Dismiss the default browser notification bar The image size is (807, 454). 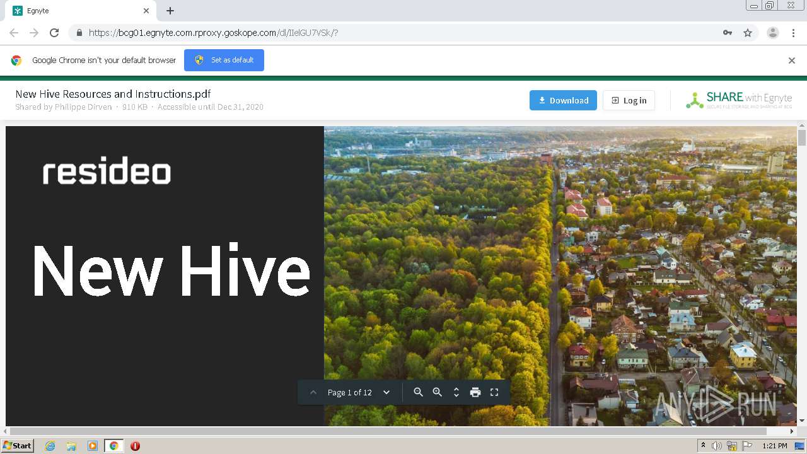[792, 61]
